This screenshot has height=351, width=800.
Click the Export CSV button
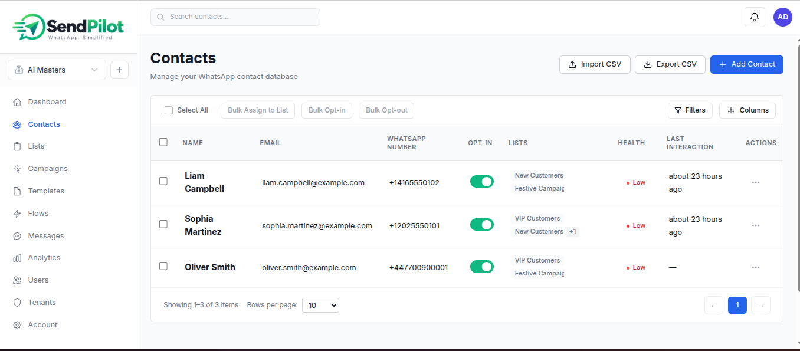click(x=670, y=64)
